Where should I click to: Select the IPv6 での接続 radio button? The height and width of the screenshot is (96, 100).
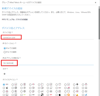pyautogui.click(x=5, y=52)
